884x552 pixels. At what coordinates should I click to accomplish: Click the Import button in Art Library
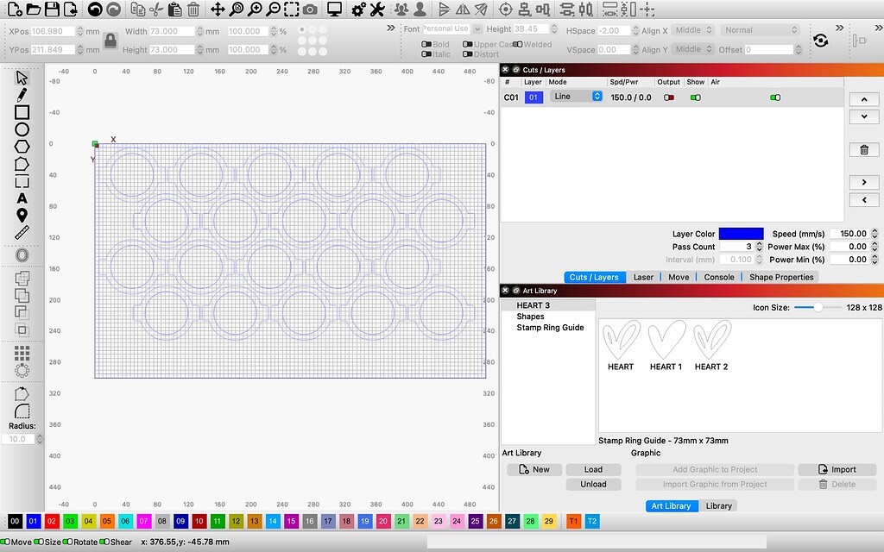click(x=837, y=469)
